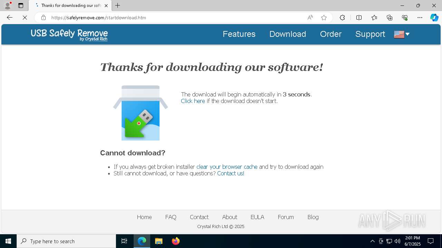Click the 'Click here' download link
442x248 pixels.
[193, 101]
